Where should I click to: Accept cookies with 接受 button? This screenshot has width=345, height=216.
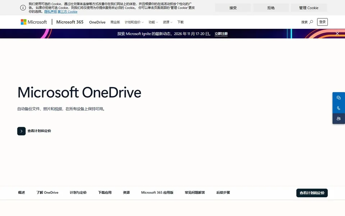pos(233,8)
